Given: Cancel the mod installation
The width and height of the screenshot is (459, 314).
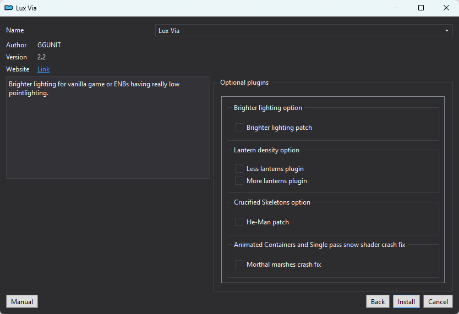Looking at the screenshot, I should tap(438, 301).
